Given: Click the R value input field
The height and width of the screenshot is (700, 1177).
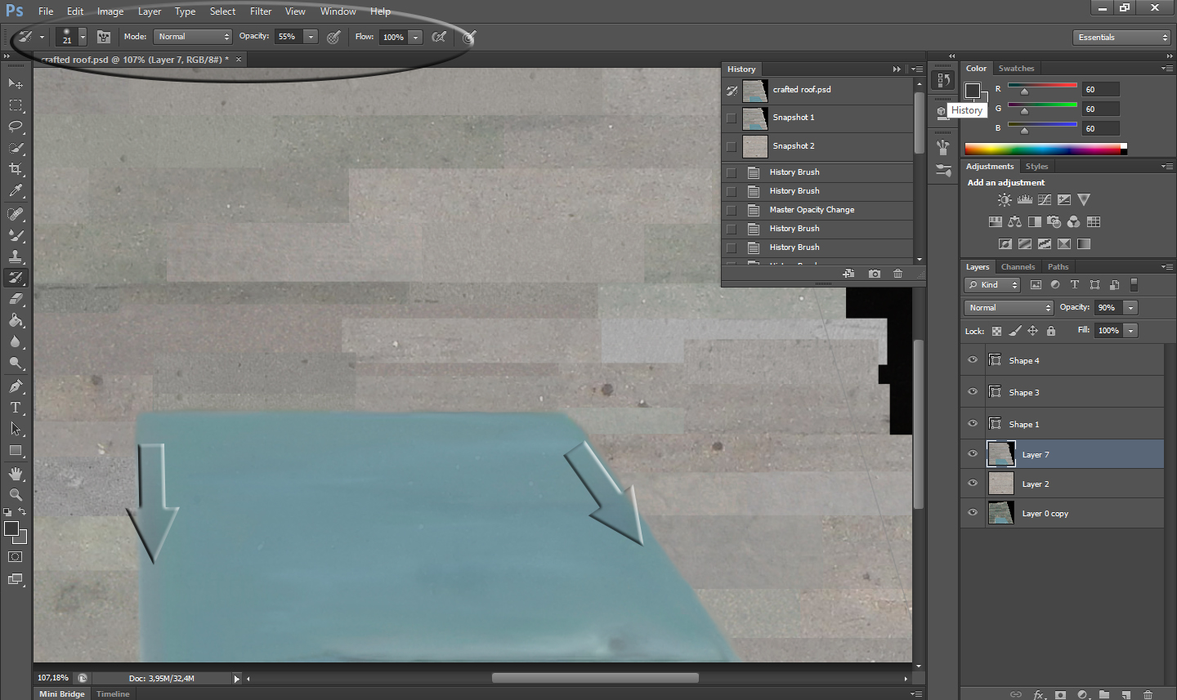Looking at the screenshot, I should [x=1101, y=89].
